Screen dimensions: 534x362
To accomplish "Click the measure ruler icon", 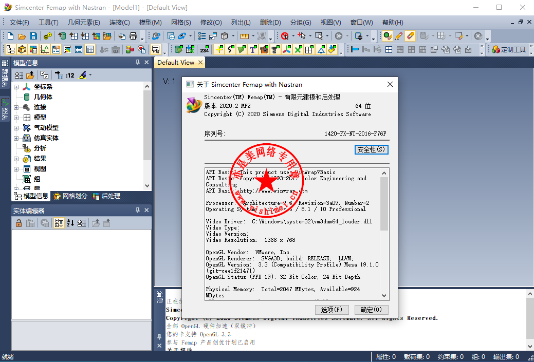I will point(245,36).
